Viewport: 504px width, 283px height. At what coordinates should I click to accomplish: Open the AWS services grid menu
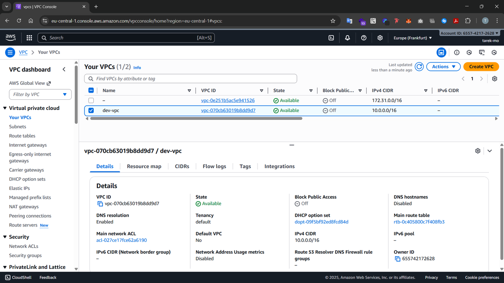click(x=29, y=38)
